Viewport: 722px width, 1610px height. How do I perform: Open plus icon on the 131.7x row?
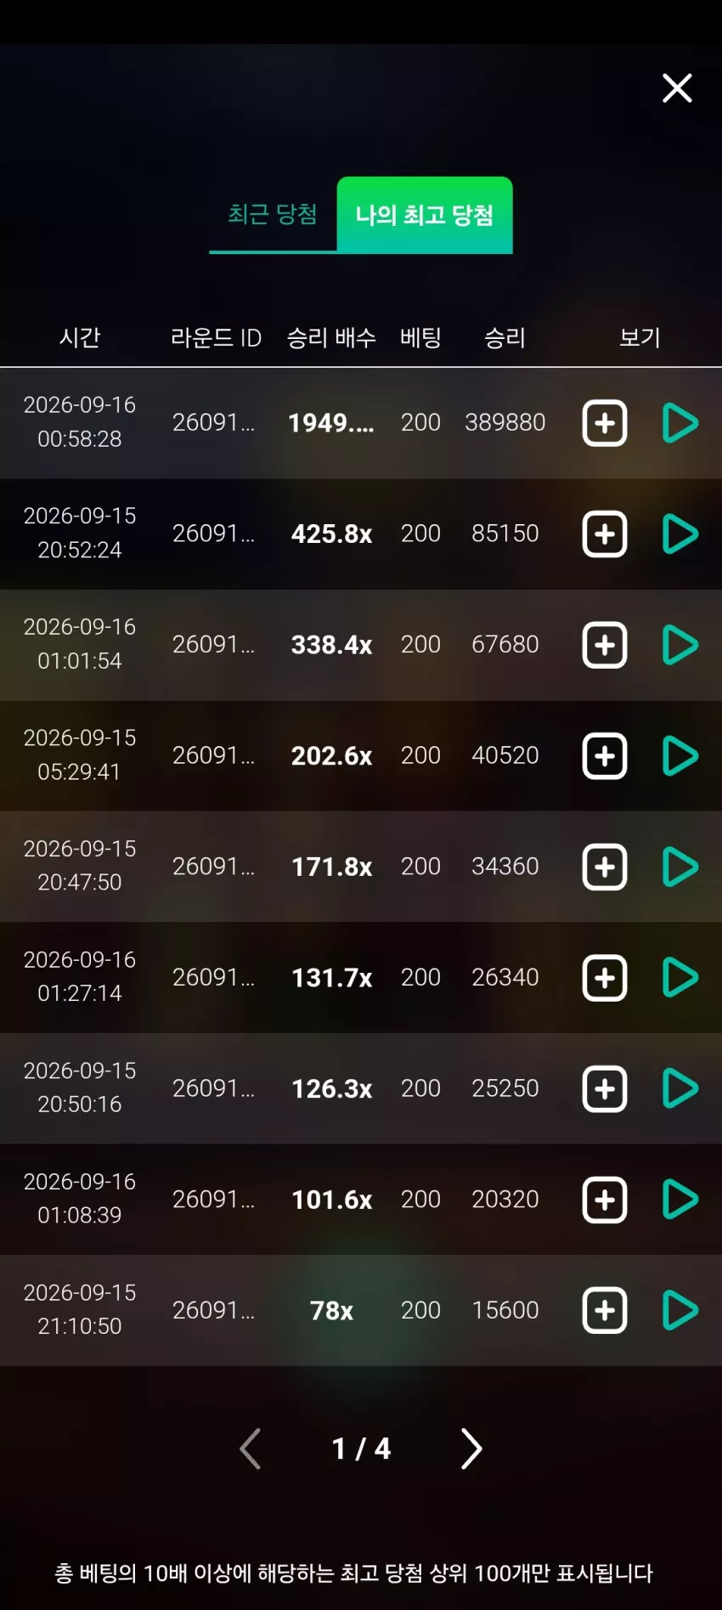point(605,978)
